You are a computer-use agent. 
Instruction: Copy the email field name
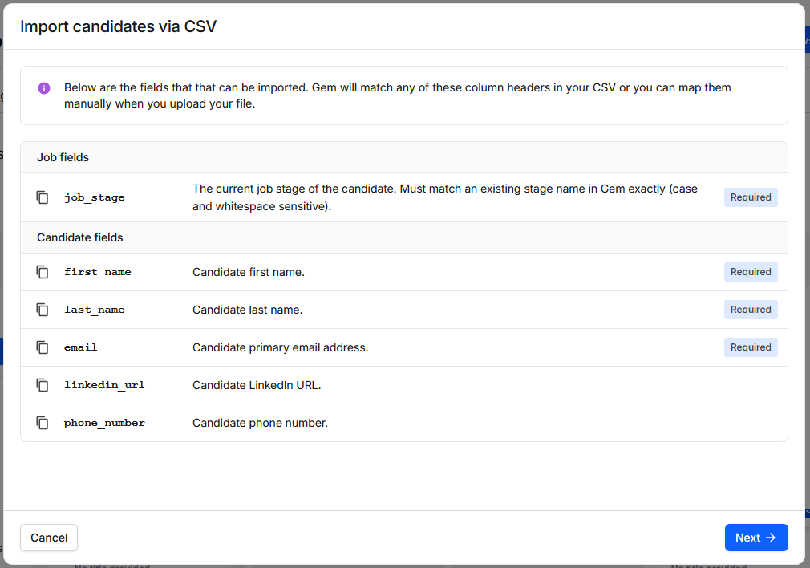(x=43, y=347)
